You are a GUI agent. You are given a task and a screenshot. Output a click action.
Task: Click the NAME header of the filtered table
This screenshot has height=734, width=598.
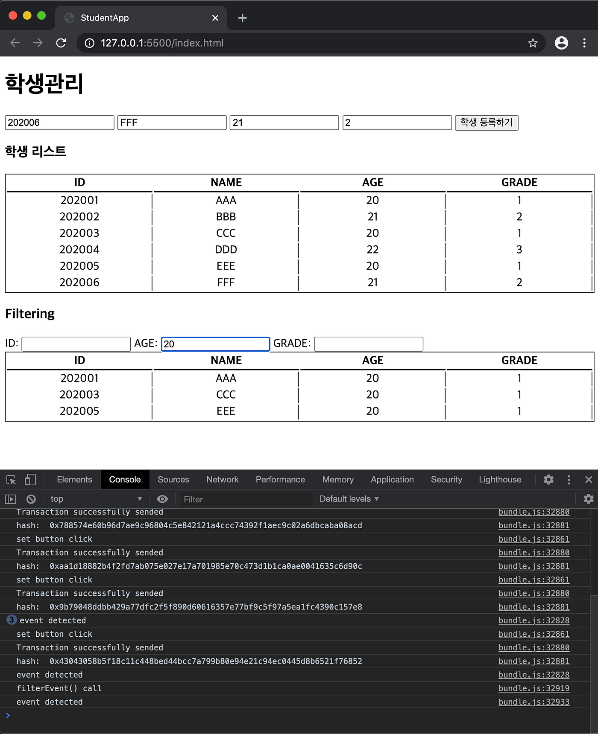pyautogui.click(x=226, y=361)
